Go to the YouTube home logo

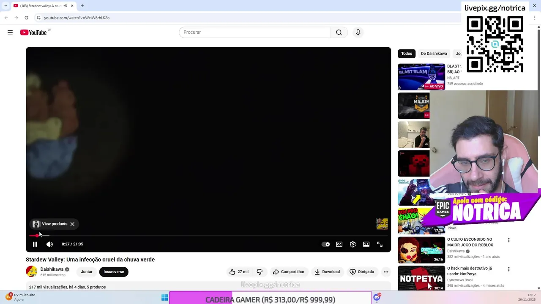33,33
